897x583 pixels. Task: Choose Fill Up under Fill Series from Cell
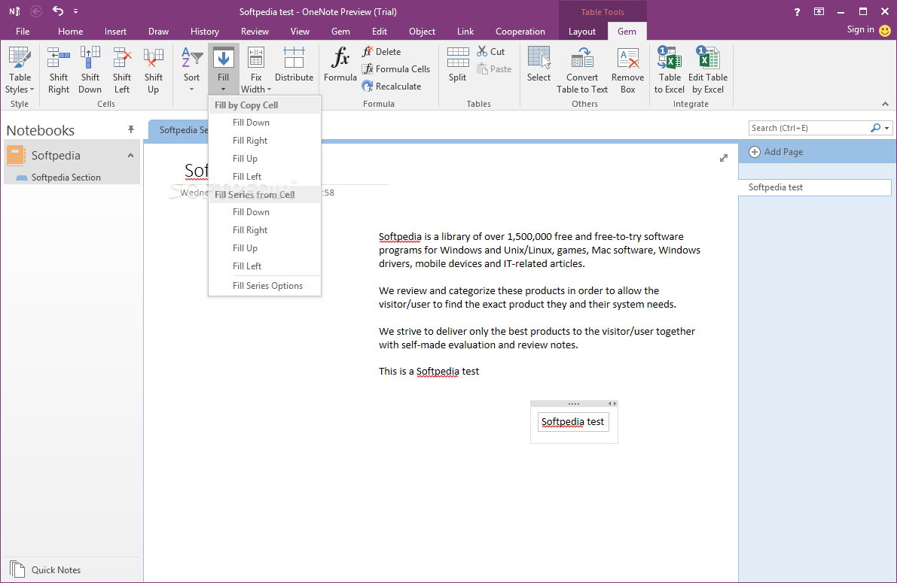coord(265,248)
